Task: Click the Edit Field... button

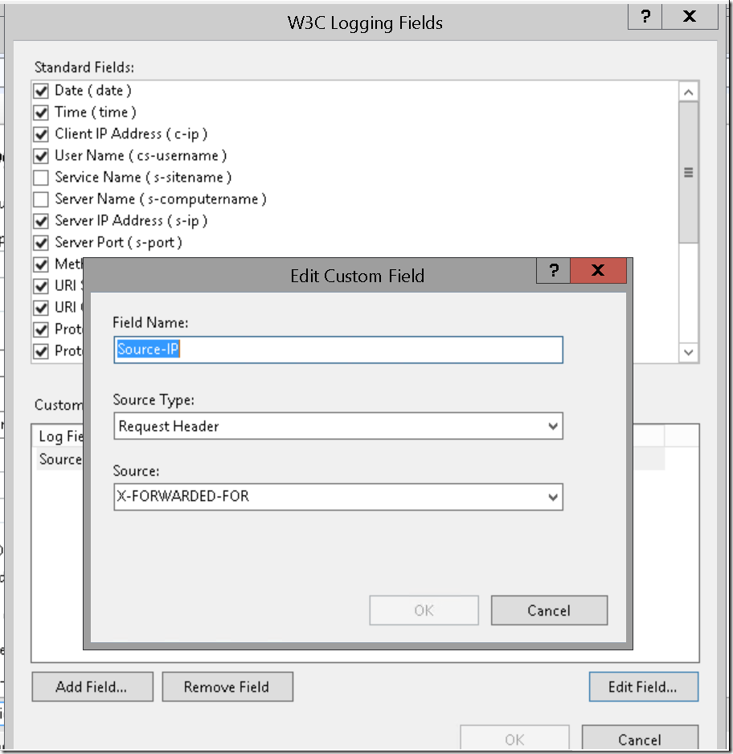Action: tap(644, 686)
